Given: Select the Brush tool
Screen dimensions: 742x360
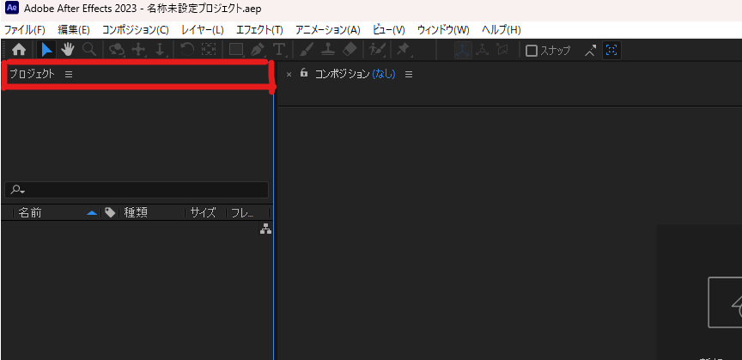Looking at the screenshot, I should pos(307,50).
